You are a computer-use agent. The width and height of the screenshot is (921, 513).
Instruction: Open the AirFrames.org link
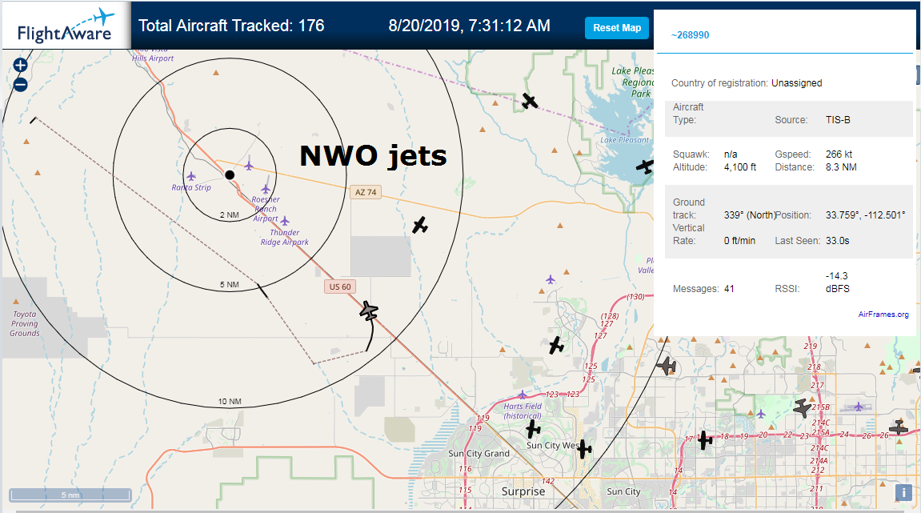click(883, 315)
